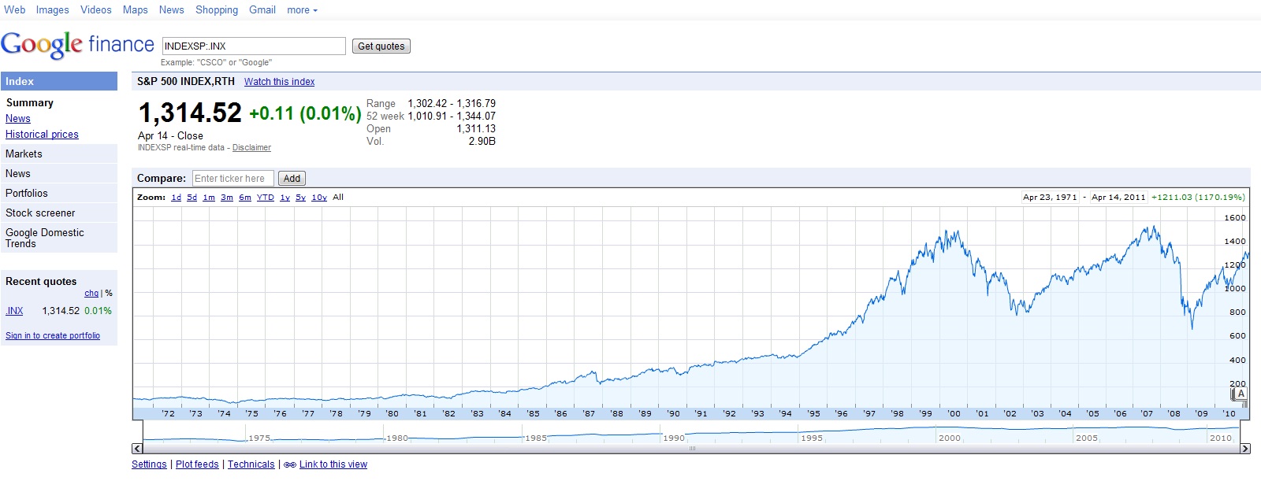Viewport: 1261px width, 503px height.
Task: Click Sign in to create portfolio
Action: coord(53,336)
